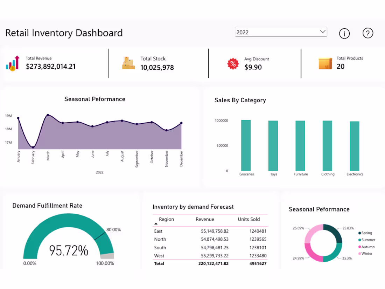The height and width of the screenshot is (289, 385).
Task: Click the Avg Discount percent badge icon
Action: coord(233,64)
